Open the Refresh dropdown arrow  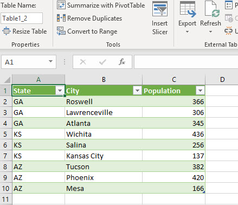tap(210, 32)
